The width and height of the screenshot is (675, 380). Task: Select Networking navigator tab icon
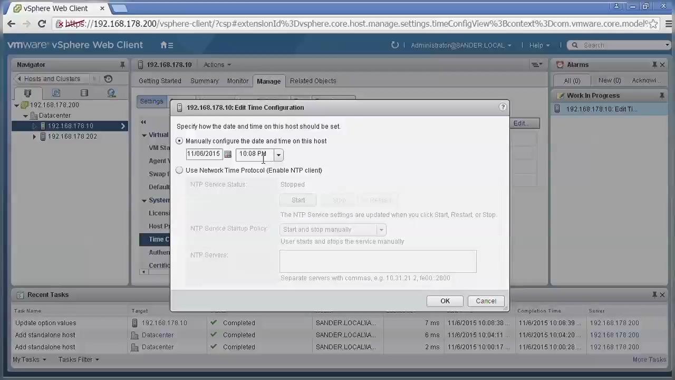[x=111, y=93]
